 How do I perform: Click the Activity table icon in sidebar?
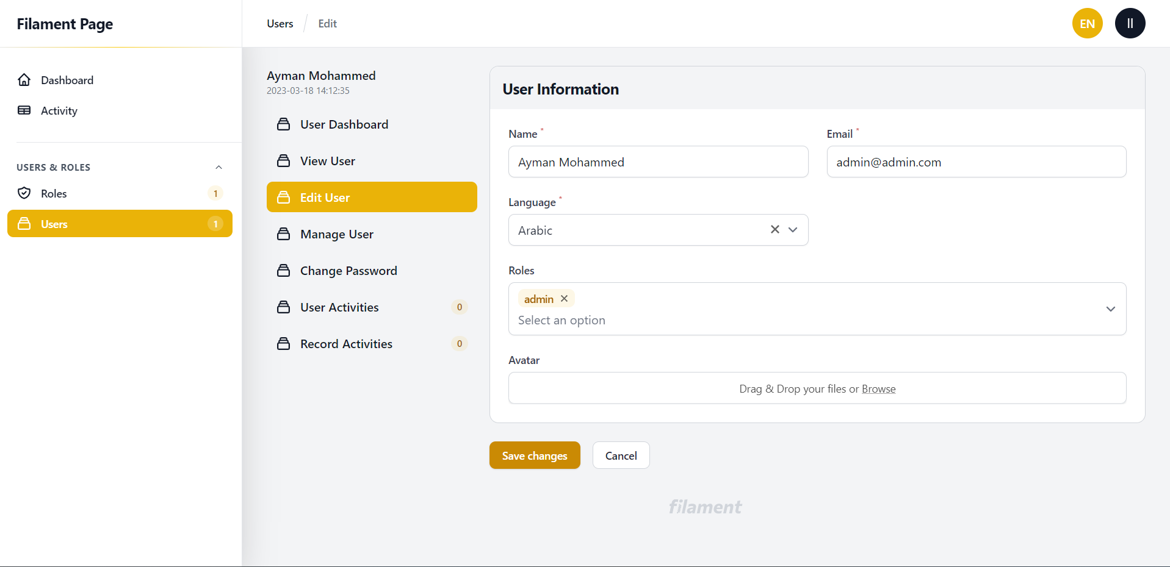click(x=24, y=110)
